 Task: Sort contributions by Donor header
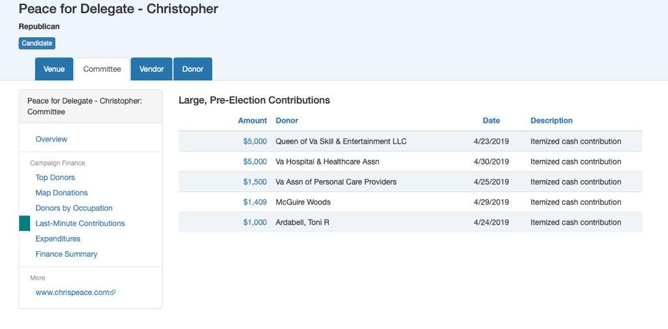tap(287, 121)
